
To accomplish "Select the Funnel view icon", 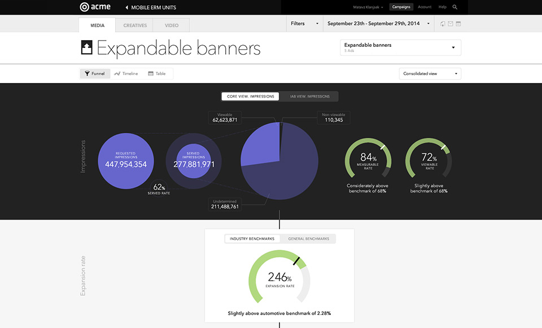I will click(87, 73).
